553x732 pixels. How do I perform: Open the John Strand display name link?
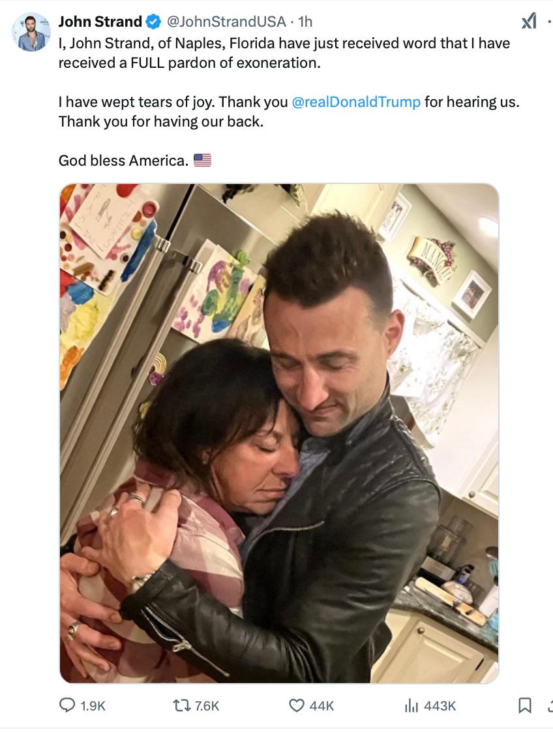[100, 22]
